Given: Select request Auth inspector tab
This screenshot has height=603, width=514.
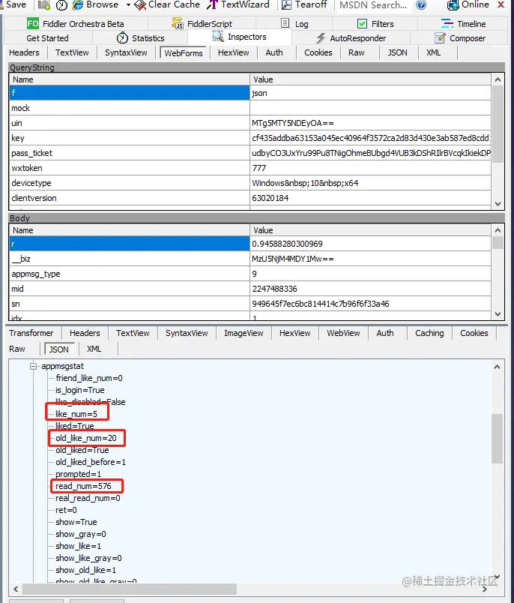Looking at the screenshot, I should 274,52.
